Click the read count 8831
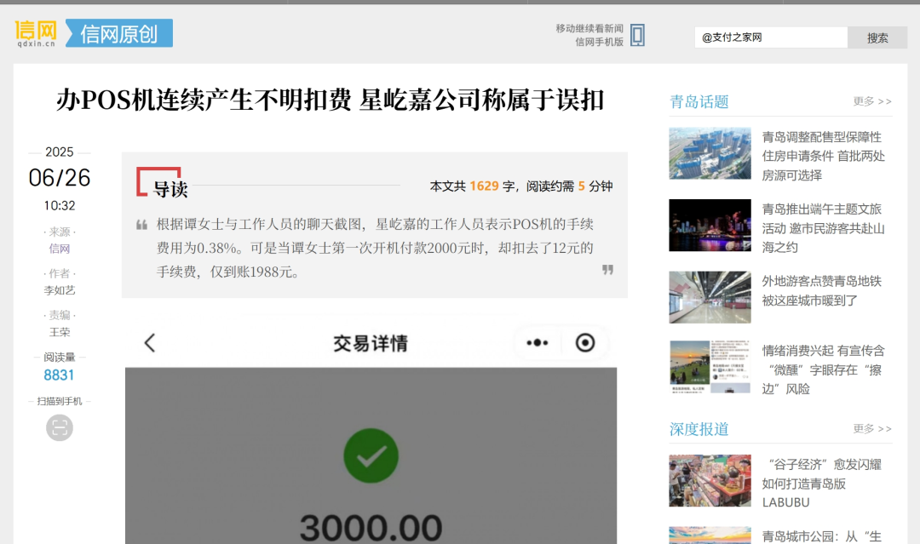The width and height of the screenshot is (920, 544). 60,375
